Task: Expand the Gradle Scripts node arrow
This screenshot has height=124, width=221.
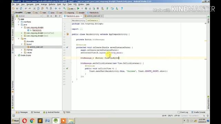Action: click(x=16, y=55)
